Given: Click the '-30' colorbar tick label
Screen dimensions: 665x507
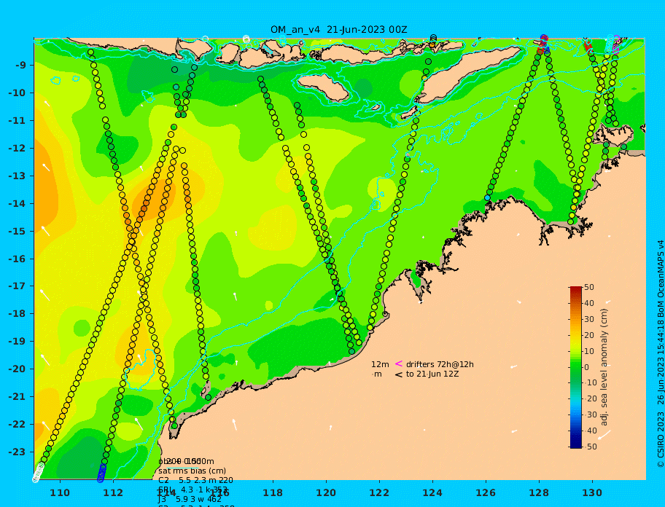Looking at the screenshot, I should pyautogui.click(x=591, y=414).
